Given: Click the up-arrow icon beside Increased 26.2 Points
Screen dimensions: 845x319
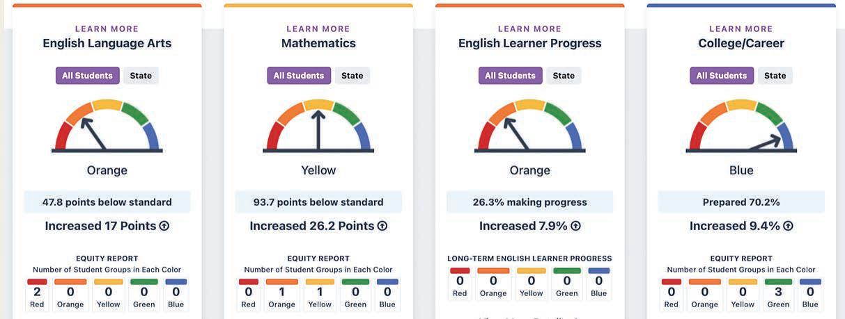Looking at the screenshot, I should click(x=382, y=226).
